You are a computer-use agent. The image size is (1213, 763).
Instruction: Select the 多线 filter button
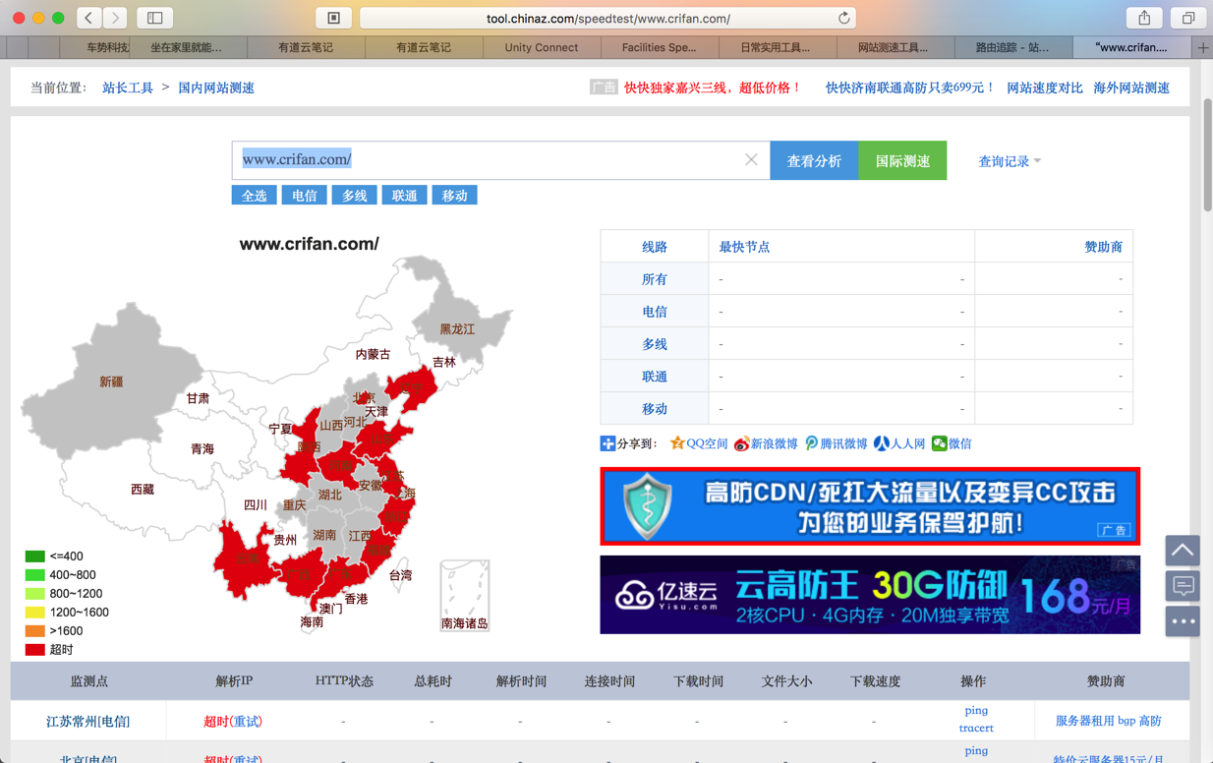coord(355,196)
